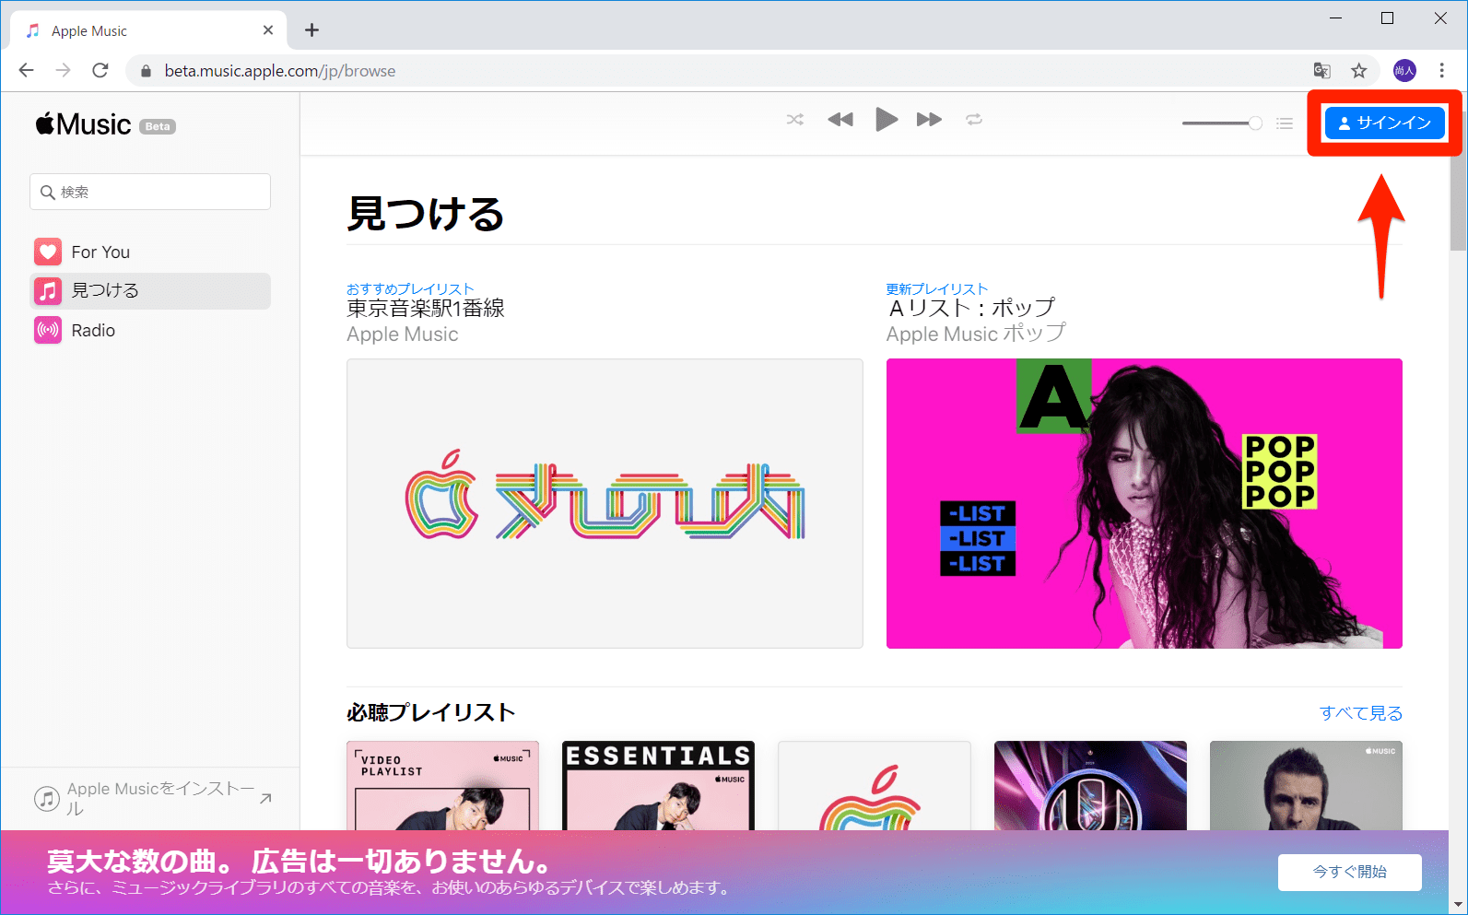Image resolution: width=1468 pixels, height=915 pixels.
Task: Click Apple Musicをインストール link
Action: click(x=160, y=798)
